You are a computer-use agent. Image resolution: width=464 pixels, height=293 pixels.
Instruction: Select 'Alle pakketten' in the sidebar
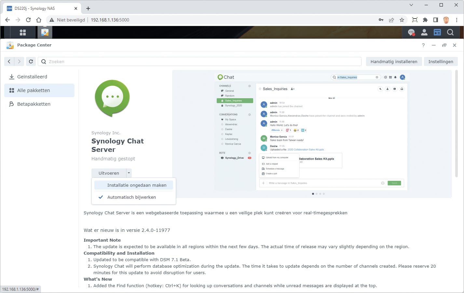click(39, 90)
